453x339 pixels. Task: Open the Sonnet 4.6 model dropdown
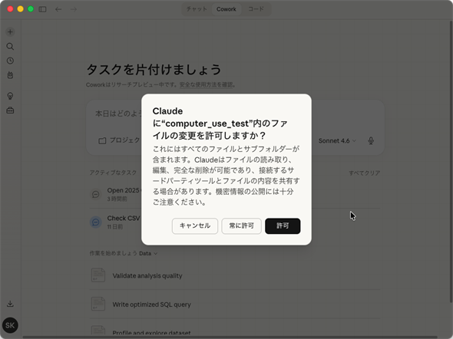point(337,141)
